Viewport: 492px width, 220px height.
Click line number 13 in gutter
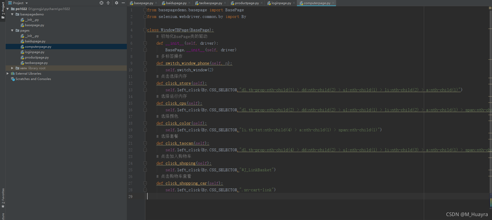[131, 90]
